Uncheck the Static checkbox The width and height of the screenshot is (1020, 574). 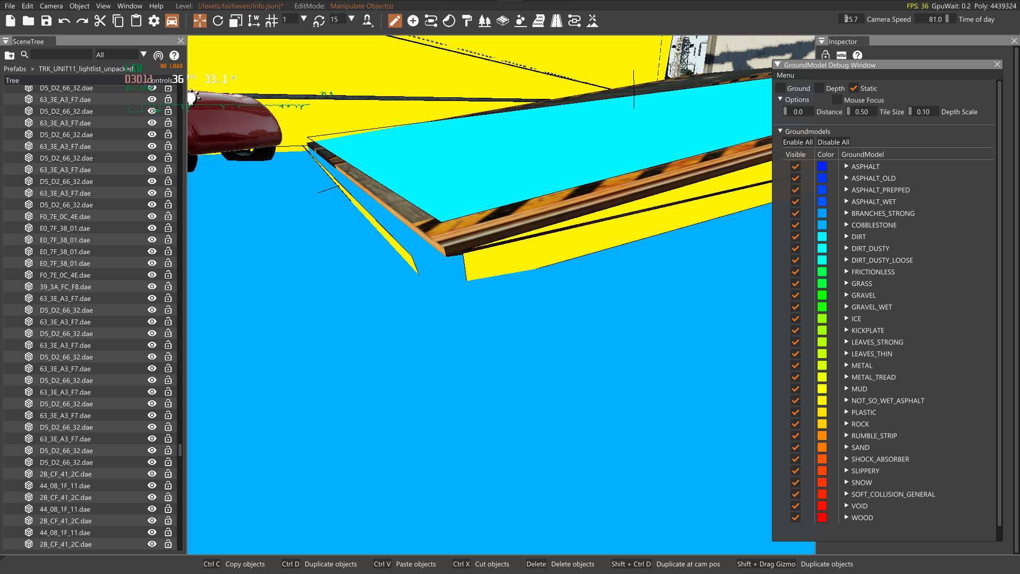tap(854, 88)
